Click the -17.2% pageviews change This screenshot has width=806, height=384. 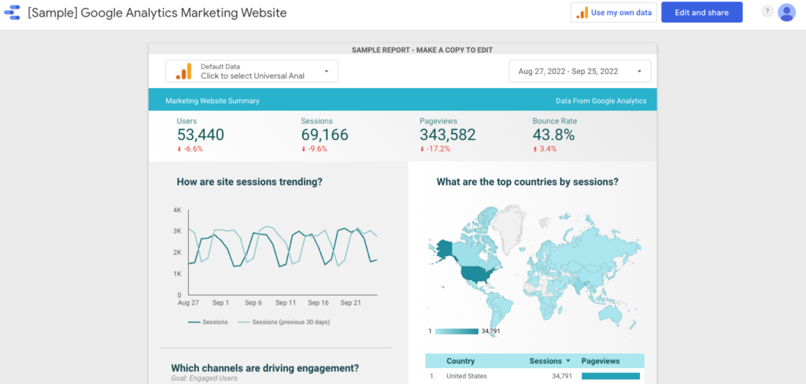[x=438, y=149]
